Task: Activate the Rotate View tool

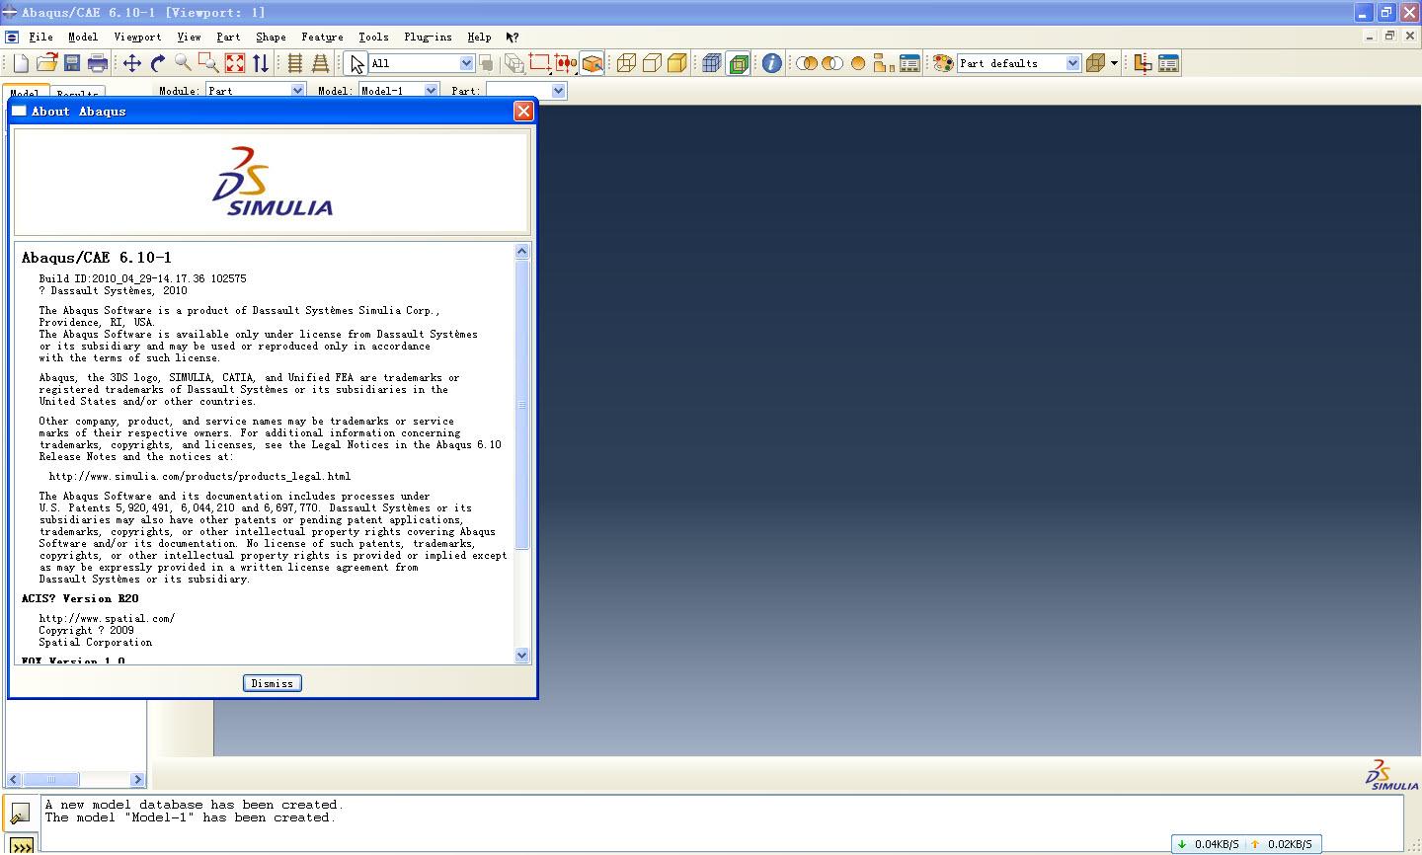Action: [x=158, y=63]
